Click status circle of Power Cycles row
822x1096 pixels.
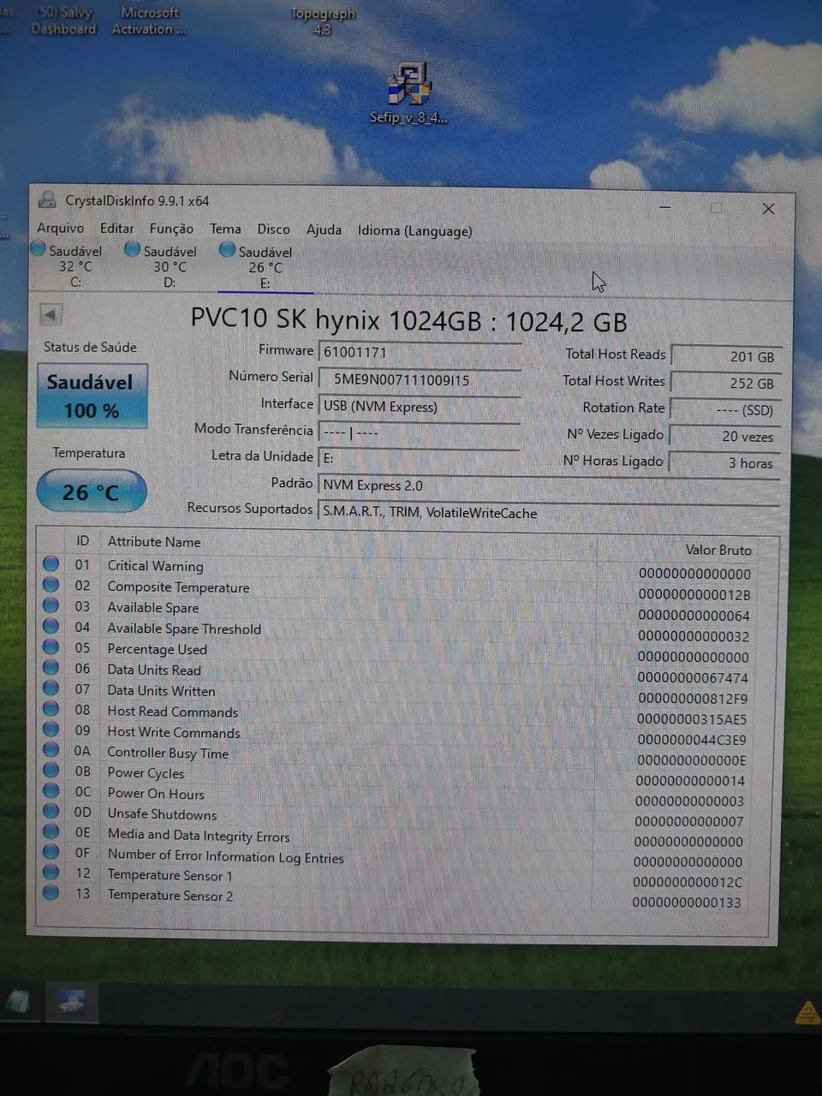(51, 771)
